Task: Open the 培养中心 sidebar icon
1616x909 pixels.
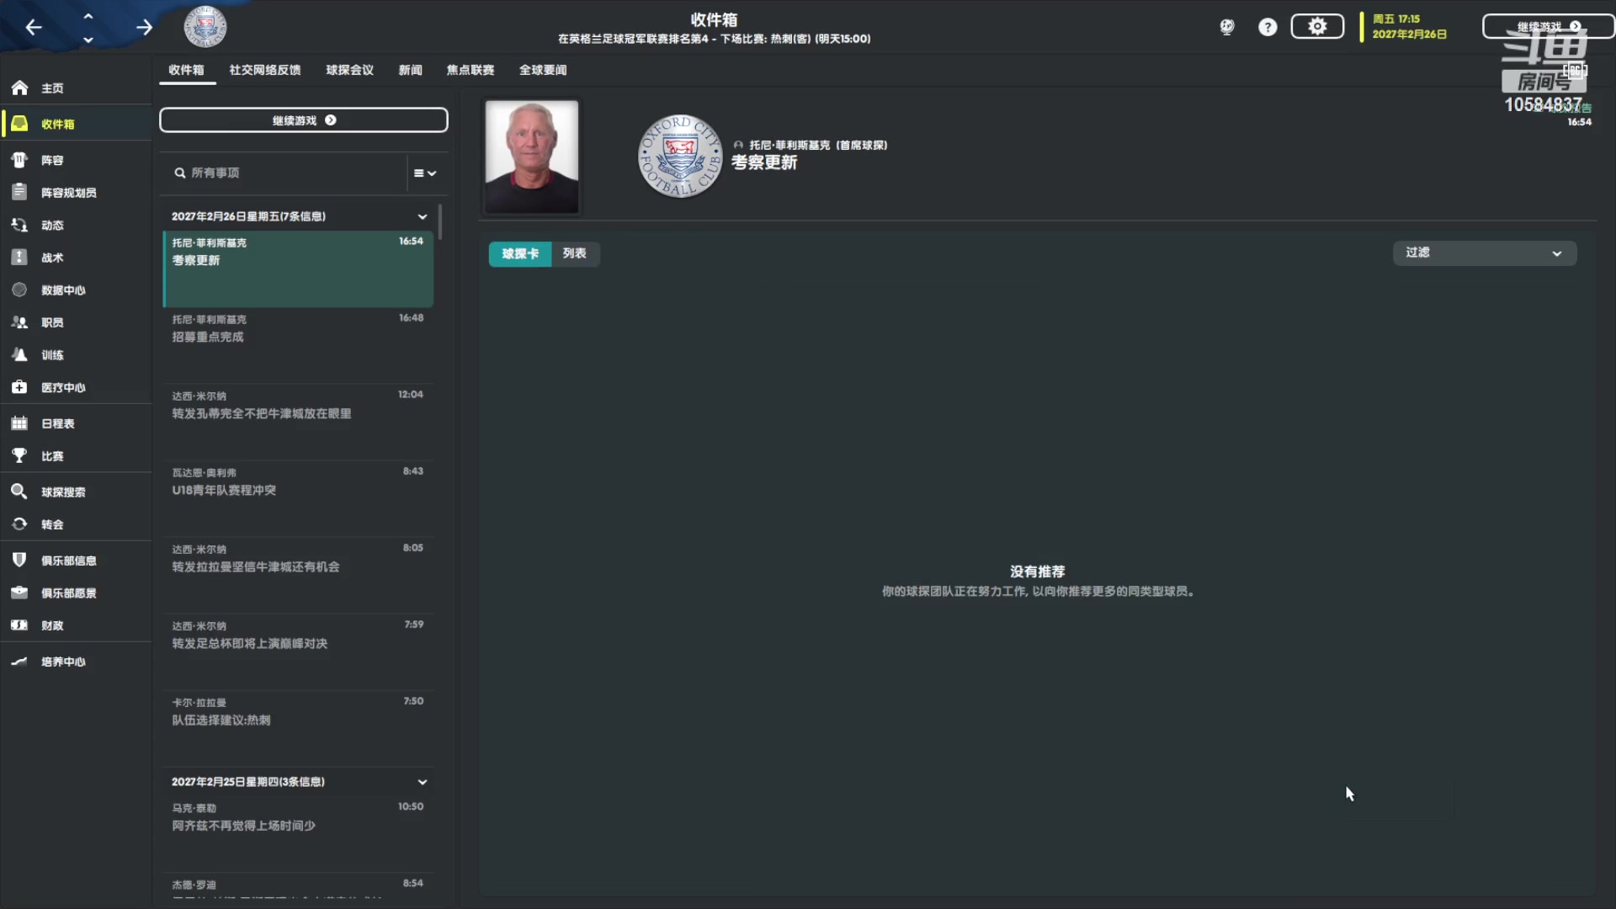Action: coord(19,662)
